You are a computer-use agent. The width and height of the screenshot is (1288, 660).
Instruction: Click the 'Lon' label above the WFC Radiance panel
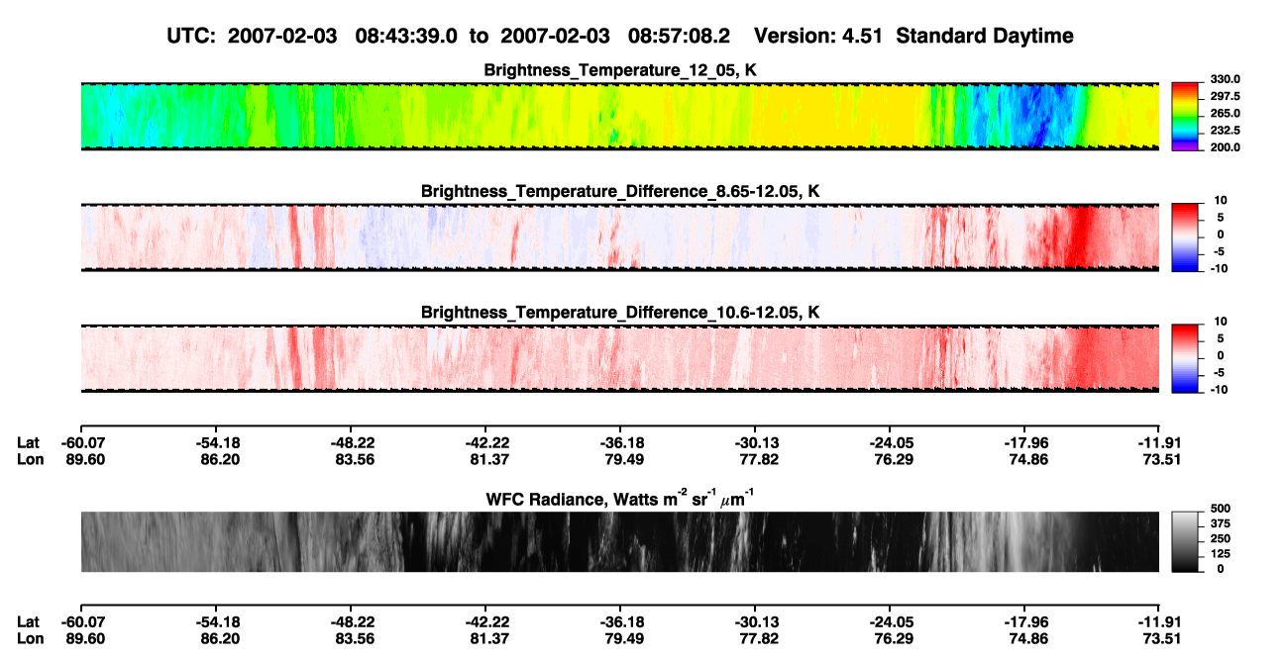(30, 459)
